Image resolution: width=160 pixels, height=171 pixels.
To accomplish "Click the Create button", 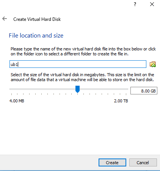I will (112, 162).
